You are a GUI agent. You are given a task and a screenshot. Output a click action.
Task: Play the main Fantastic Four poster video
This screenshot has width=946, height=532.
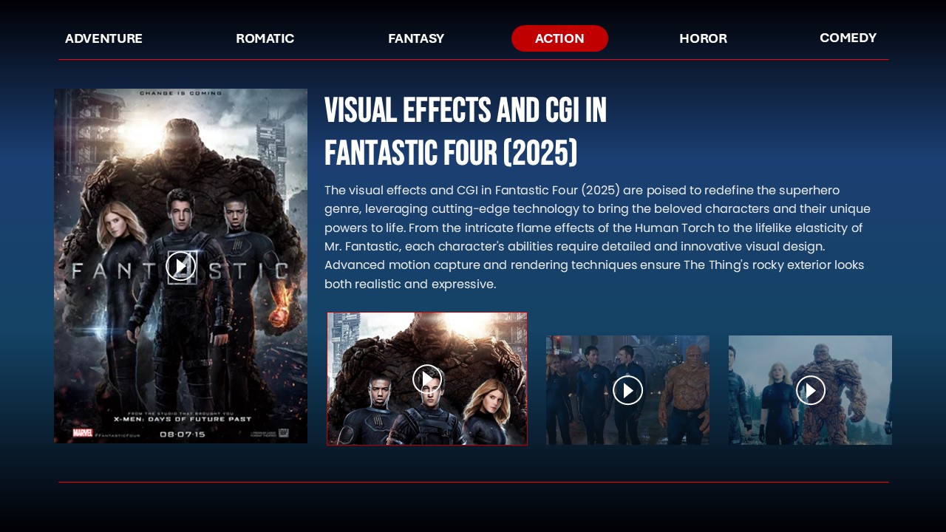coord(181,266)
